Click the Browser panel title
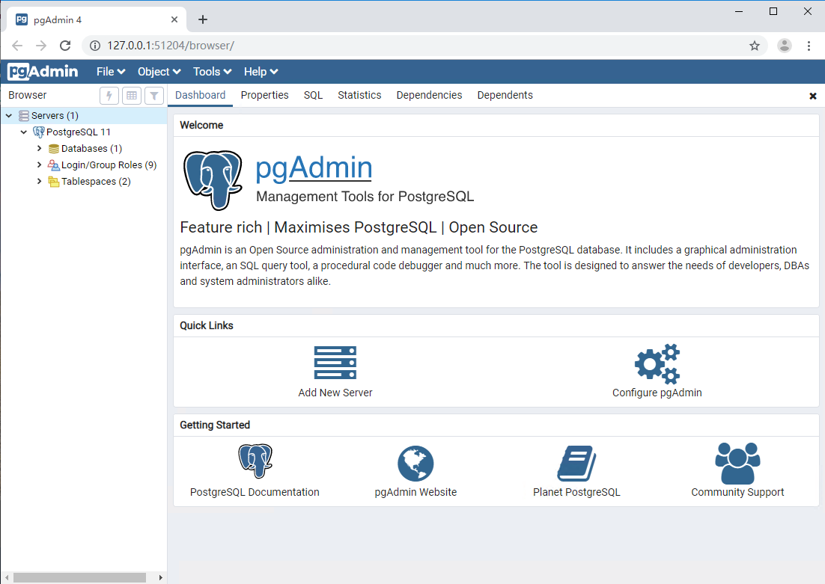 pyautogui.click(x=28, y=95)
